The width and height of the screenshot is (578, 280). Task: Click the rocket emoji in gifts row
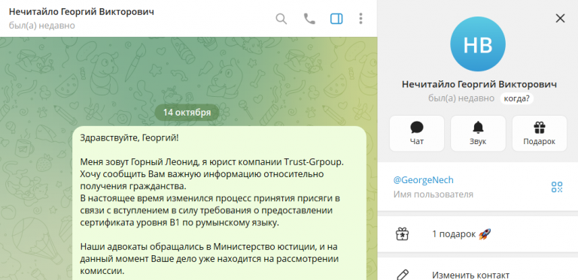(485, 233)
